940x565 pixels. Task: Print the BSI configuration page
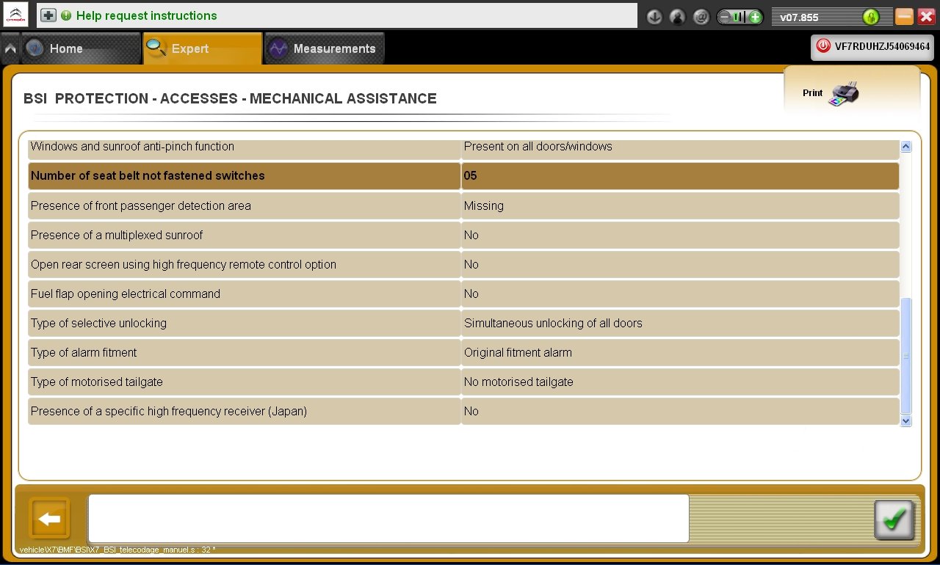(x=831, y=93)
